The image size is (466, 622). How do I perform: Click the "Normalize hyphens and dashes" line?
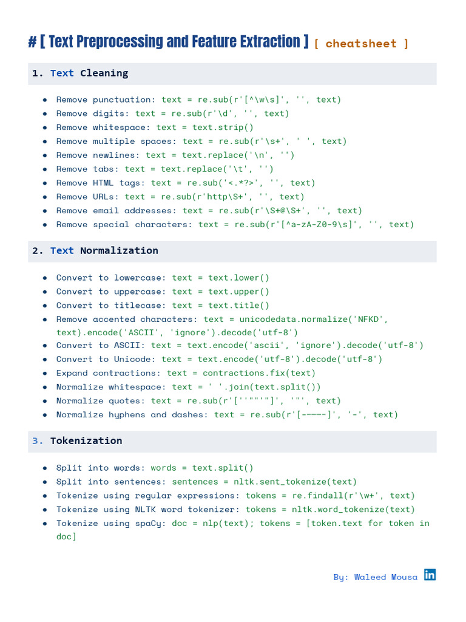[227, 415]
